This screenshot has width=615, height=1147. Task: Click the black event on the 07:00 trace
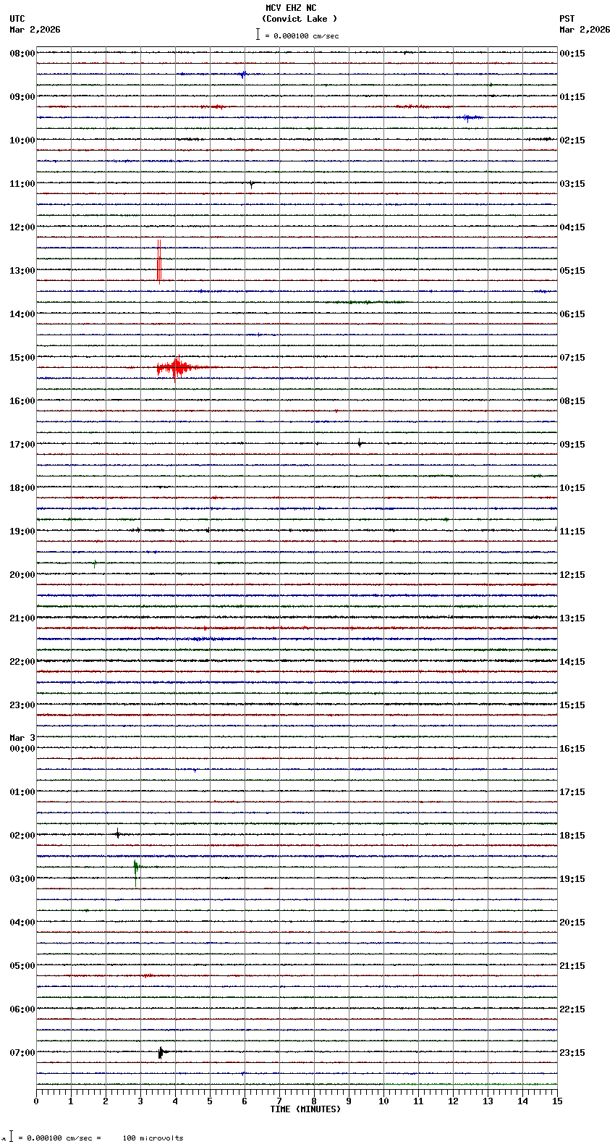tap(161, 1052)
